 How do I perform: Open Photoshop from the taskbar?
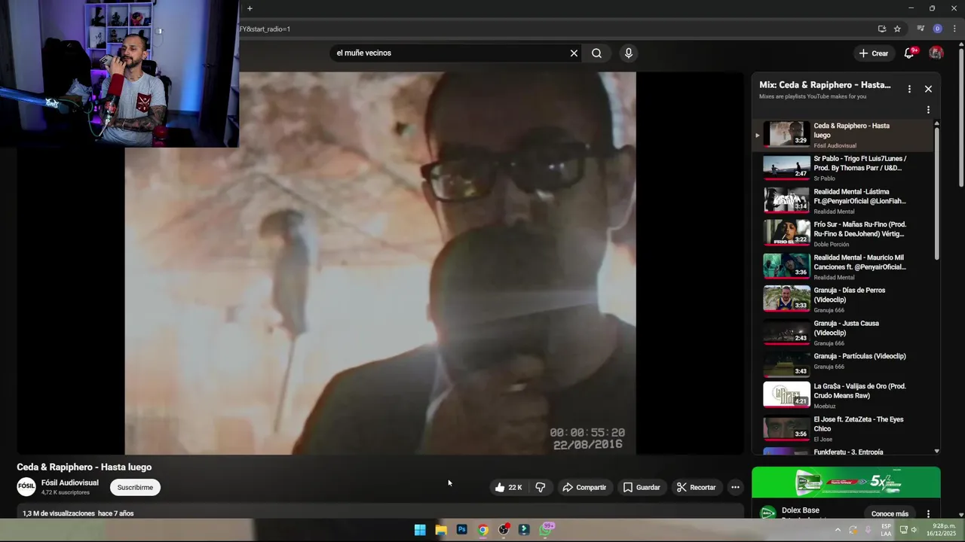click(462, 530)
